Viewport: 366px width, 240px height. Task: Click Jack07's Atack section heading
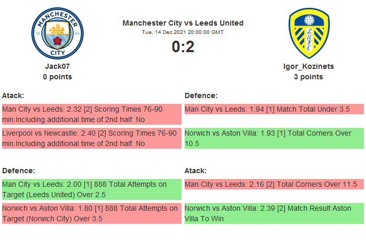[13, 95]
